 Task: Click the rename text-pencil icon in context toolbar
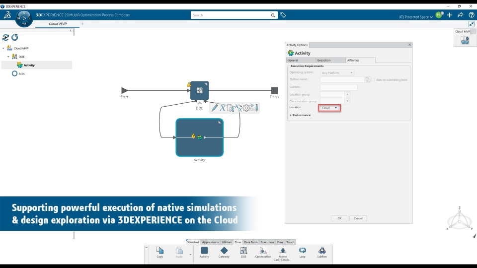pos(254,108)
